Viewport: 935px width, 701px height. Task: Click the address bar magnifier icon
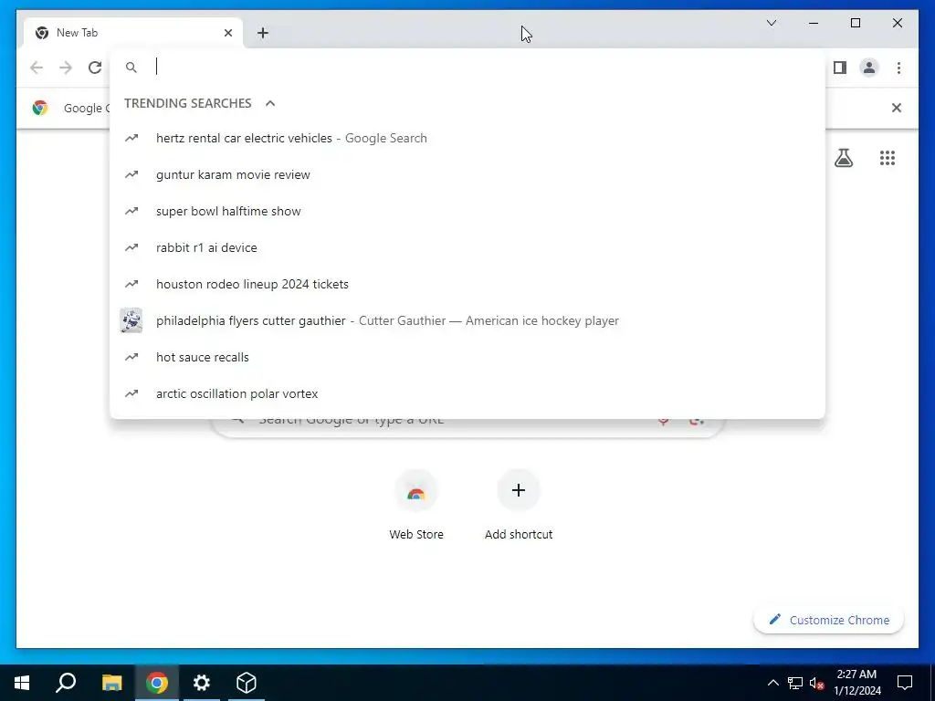131,68
